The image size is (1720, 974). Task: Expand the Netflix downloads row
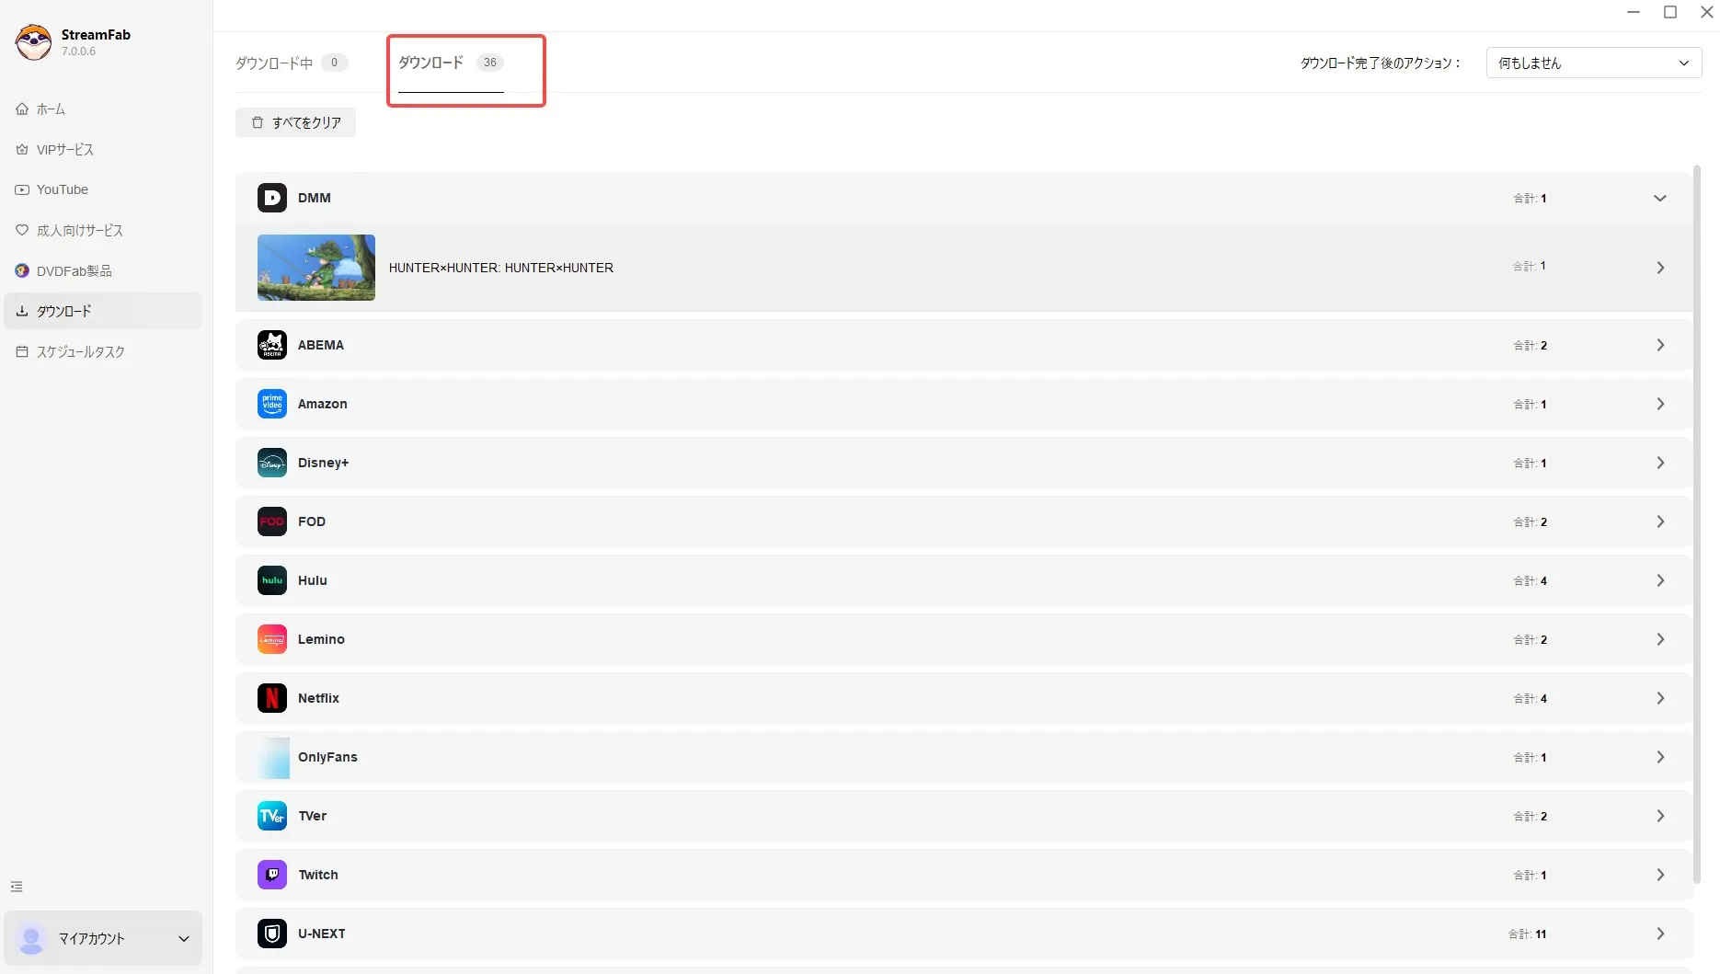tap(1660, 698)
